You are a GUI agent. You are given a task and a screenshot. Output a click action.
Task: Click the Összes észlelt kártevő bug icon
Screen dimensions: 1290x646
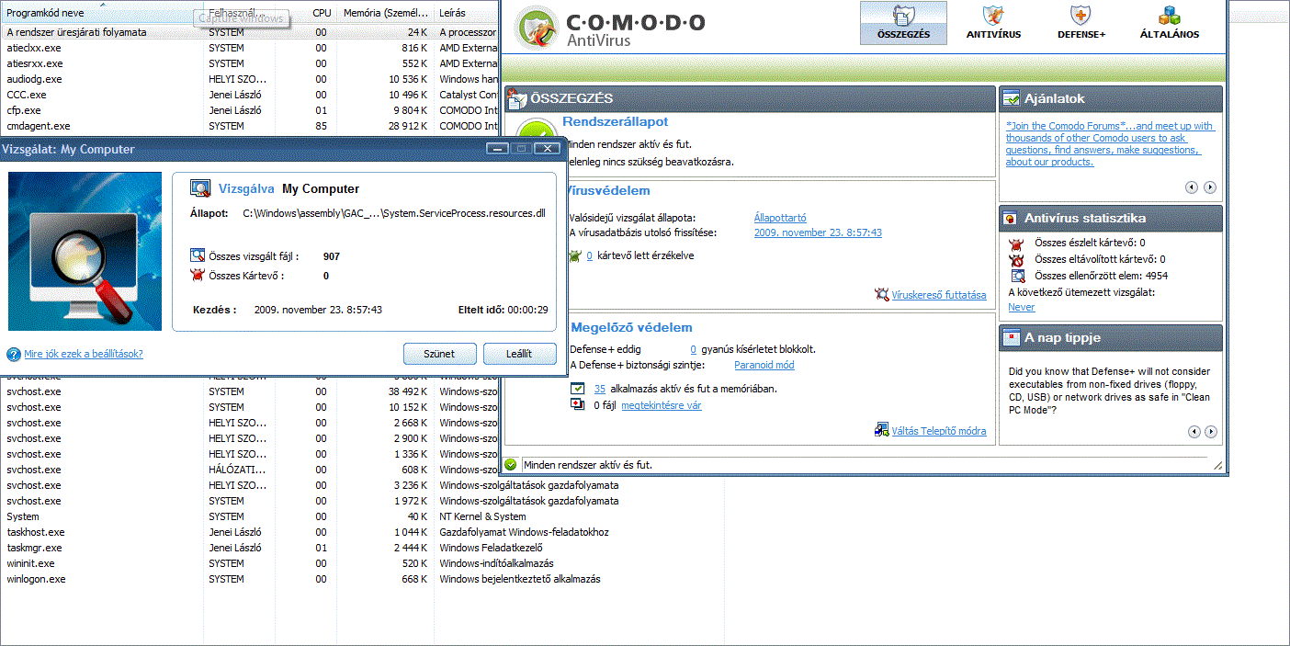[1017, 244]
